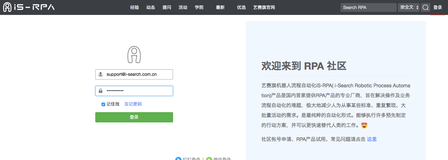
Task: Click the user icon in email field
Action: (101, 75)
